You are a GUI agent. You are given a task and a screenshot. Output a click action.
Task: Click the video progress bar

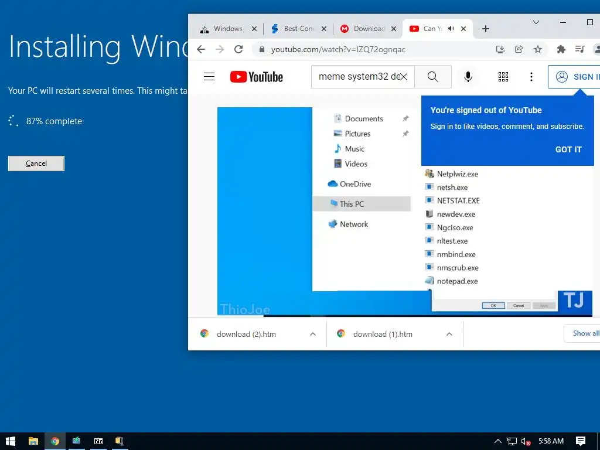pos(405,316)
